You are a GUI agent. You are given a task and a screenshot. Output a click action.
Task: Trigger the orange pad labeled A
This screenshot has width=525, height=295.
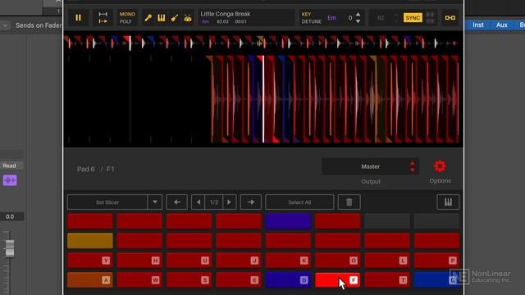coord(90,280)
